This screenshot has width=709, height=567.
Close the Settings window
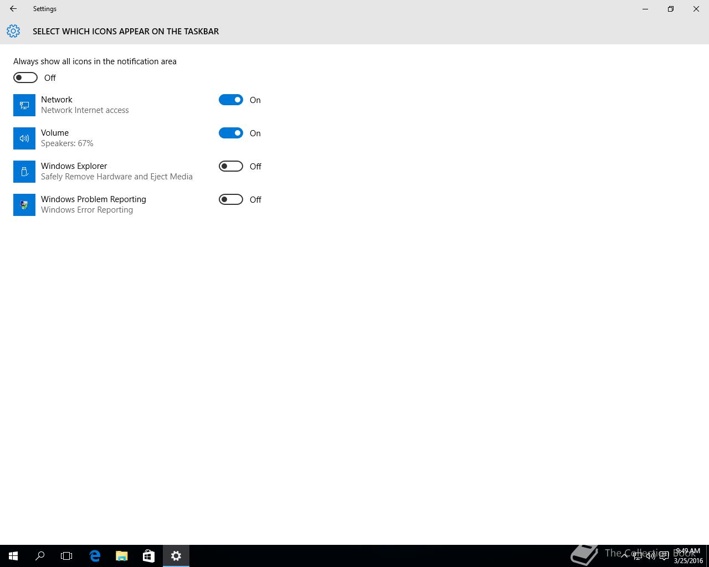coord(696,9)
